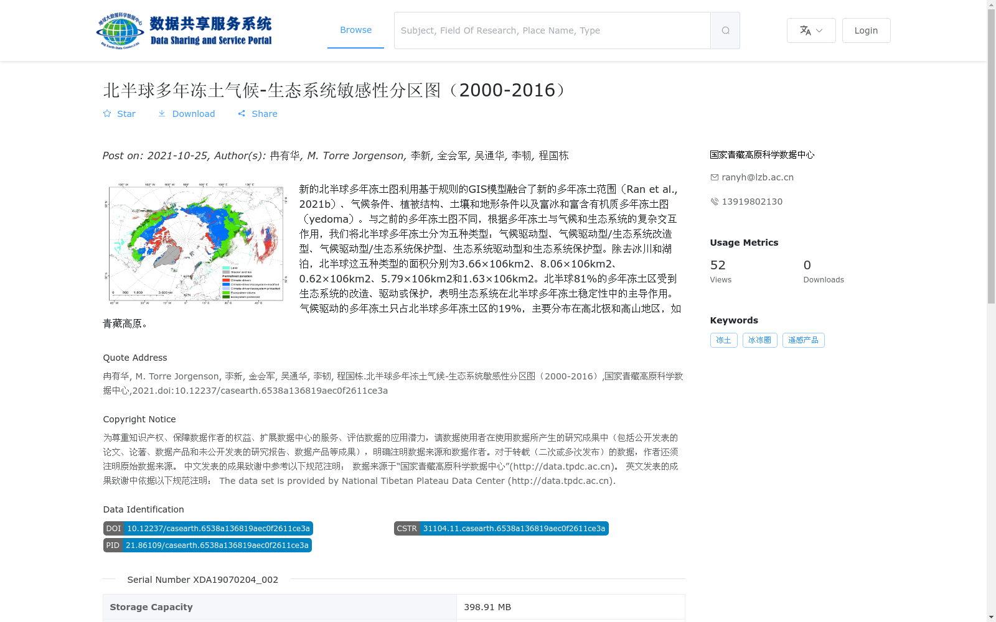Click the search magnifier icon
The width and height of the screenshot is (996, 622).
coord(725,30)
